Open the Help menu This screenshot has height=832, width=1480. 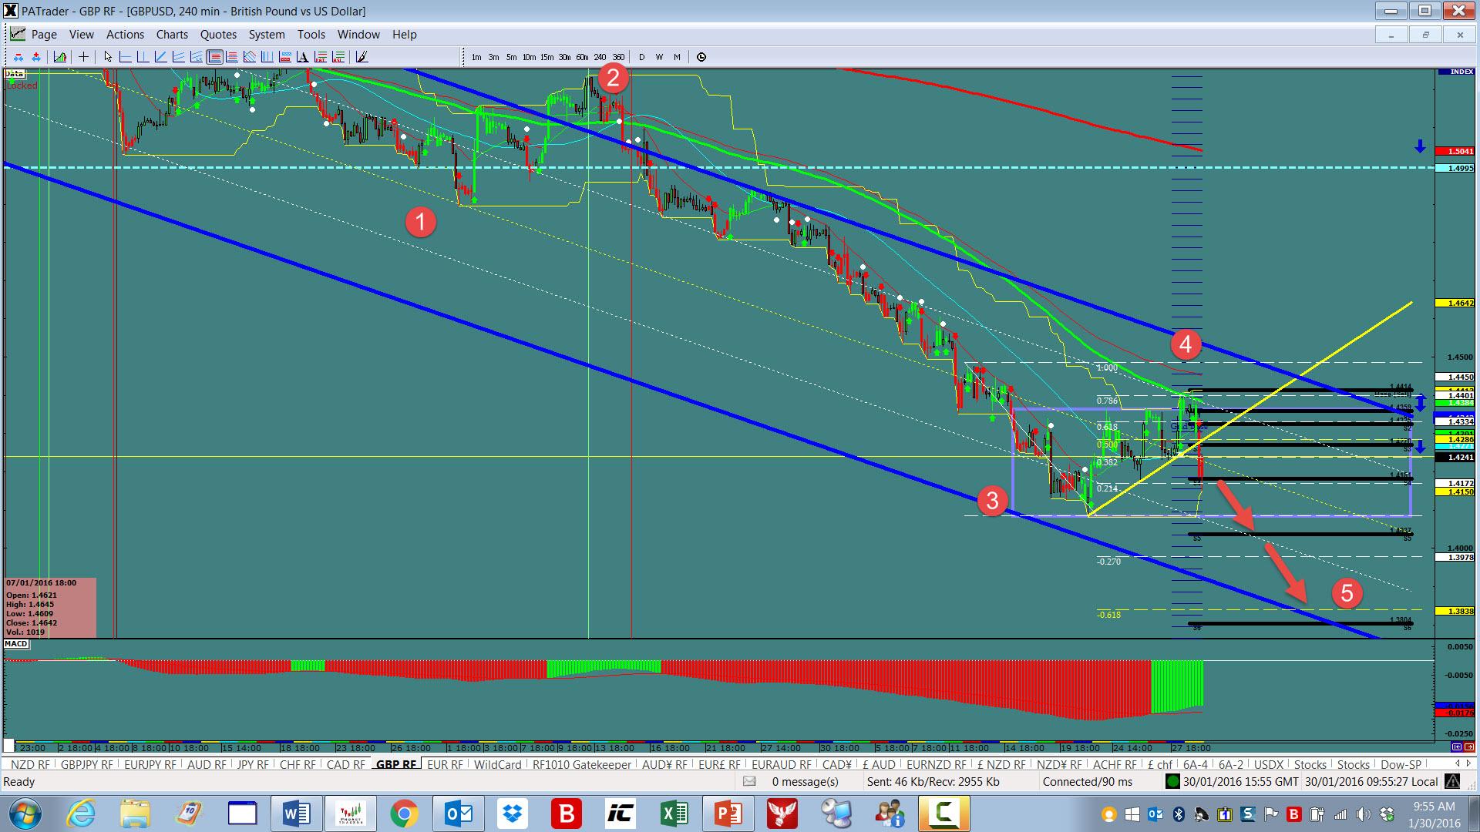pos(404,35)
